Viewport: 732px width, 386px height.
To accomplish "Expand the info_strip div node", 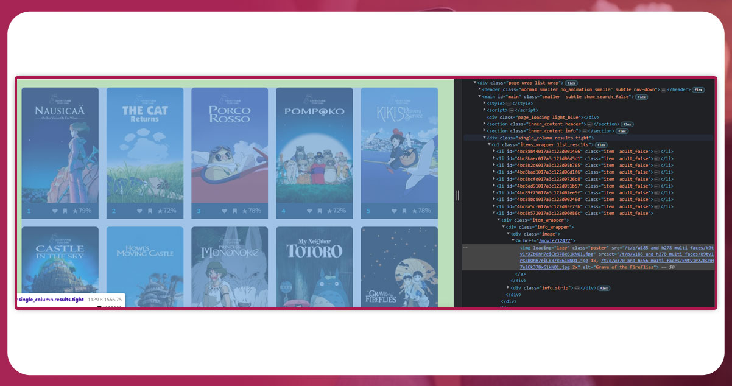I will 509,287.
